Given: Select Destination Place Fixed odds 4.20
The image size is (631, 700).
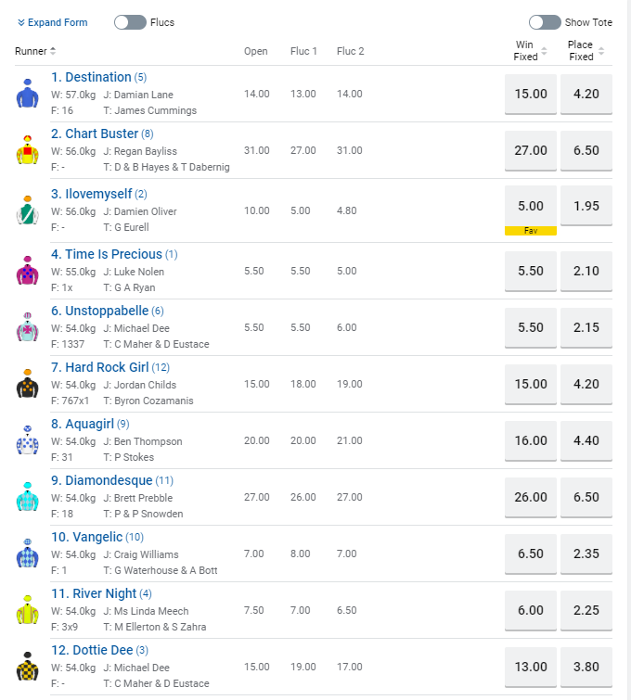Looking at the screenshot, I should click(x=586, y=94).
